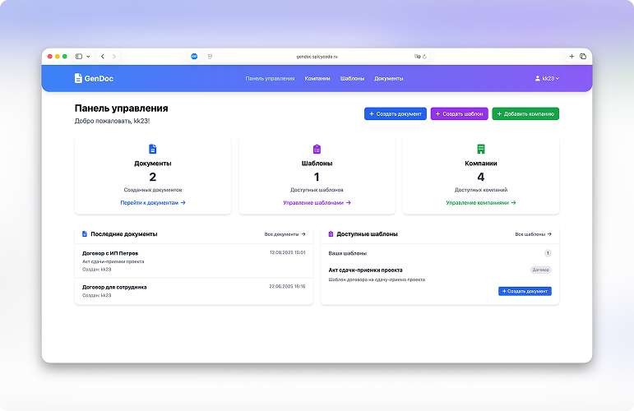634x411 pixels.
Task: Click the 12.08.2025 15:01 timestamp
Action: point(288,252)
